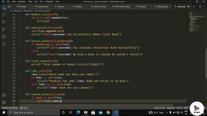
Task: Open the Help menu
Action: [57, 2]
